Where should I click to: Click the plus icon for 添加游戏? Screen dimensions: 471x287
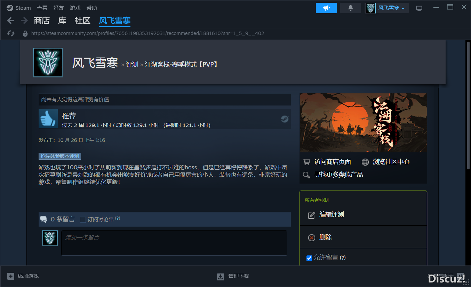click(11, 276)
